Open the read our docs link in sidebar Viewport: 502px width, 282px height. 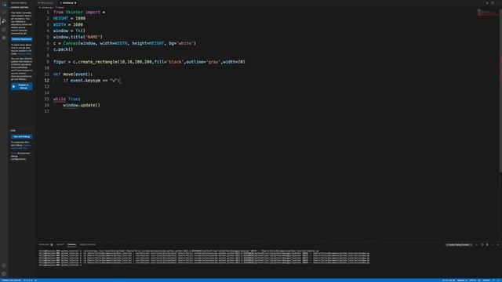(x=24, y=53)
